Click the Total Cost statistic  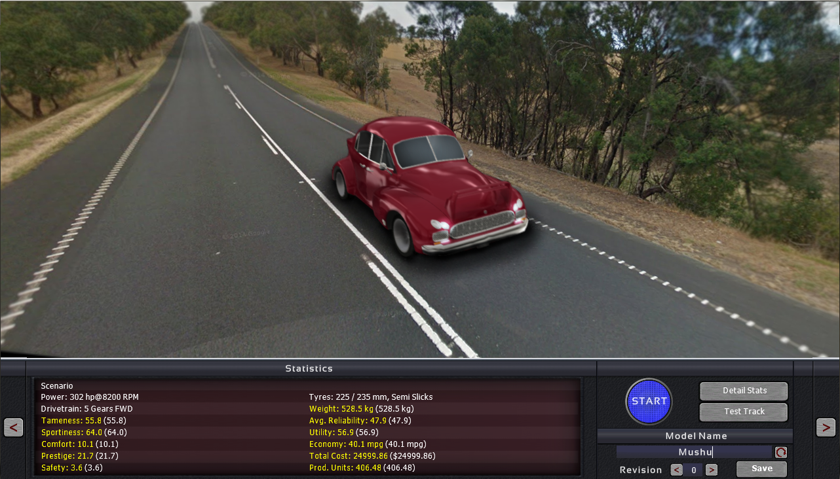(372, 456)
